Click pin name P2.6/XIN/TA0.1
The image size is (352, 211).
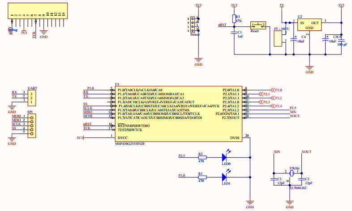pos(228,114)
